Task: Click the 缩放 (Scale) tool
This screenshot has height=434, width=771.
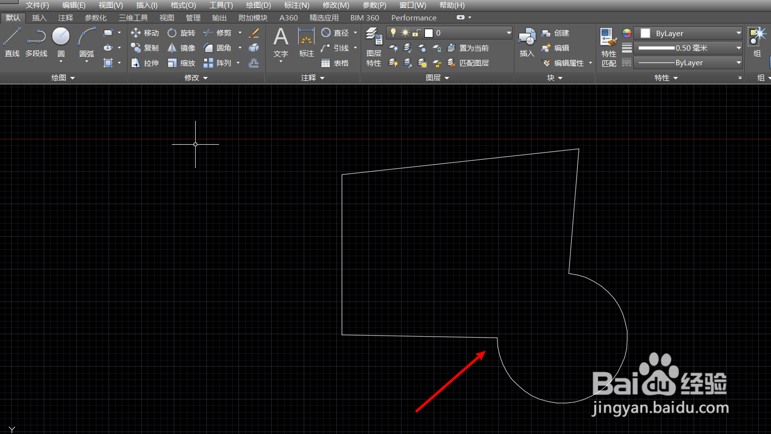Action: pos(181,63)
